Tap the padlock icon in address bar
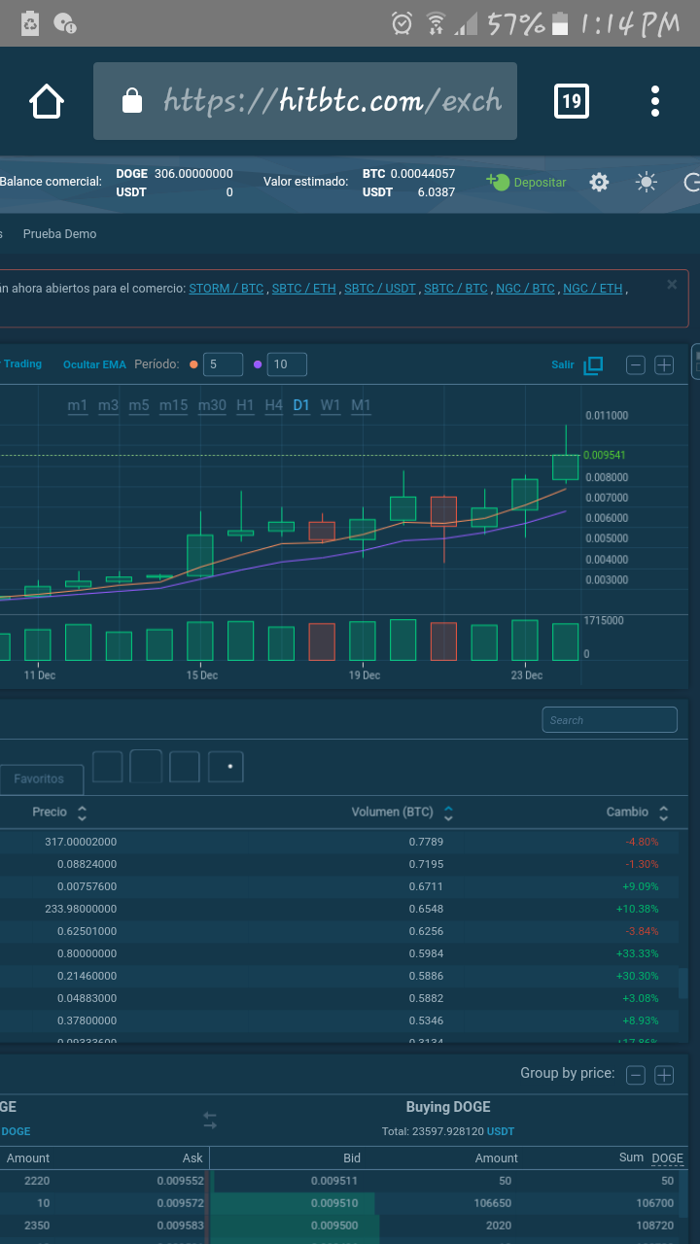The image size is (700, 1244). (x=131, y=101)
